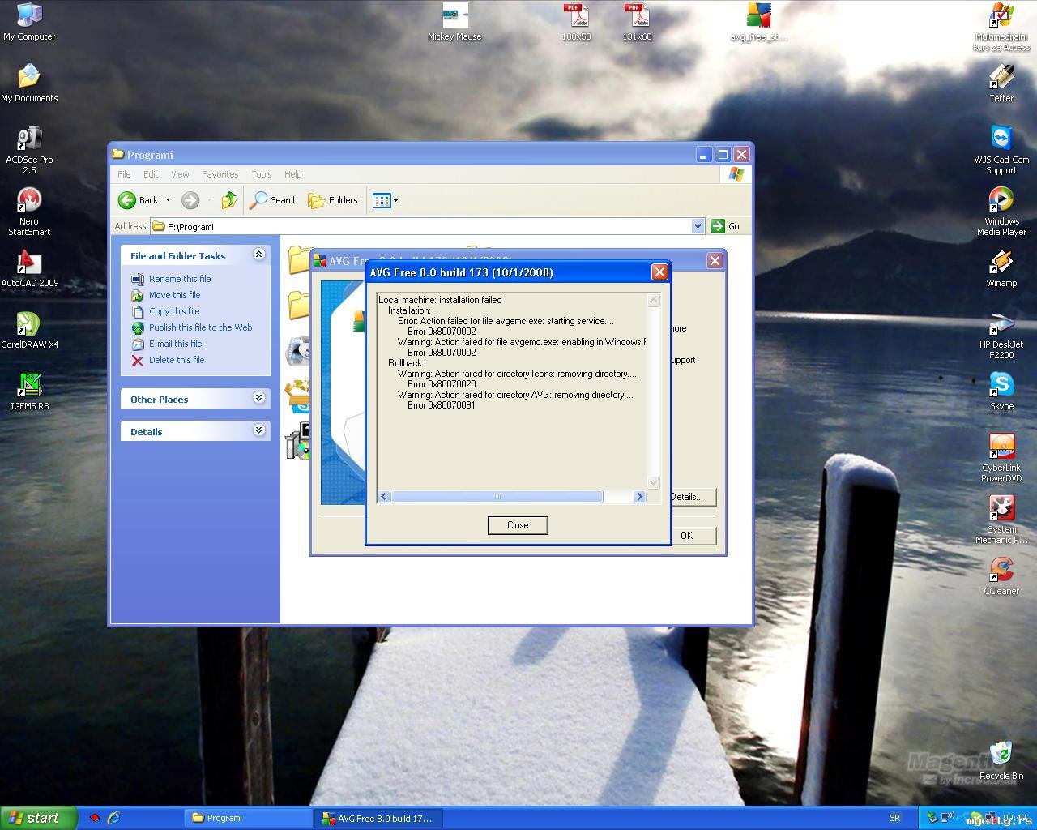Click right arrow of error log scrollbar
This screenshot has height=830, width=1037.
tap(639, 497)
